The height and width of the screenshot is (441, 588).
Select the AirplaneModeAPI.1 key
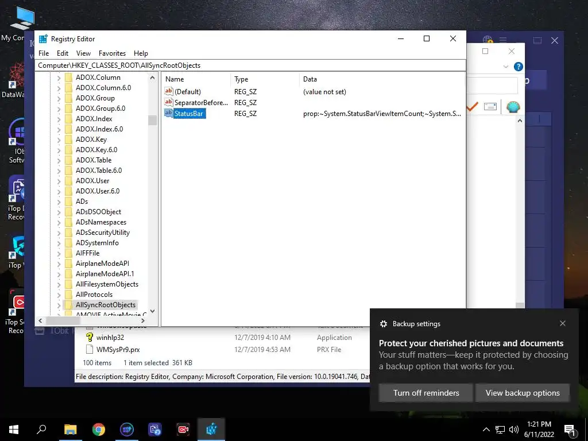tap(105, 274)
